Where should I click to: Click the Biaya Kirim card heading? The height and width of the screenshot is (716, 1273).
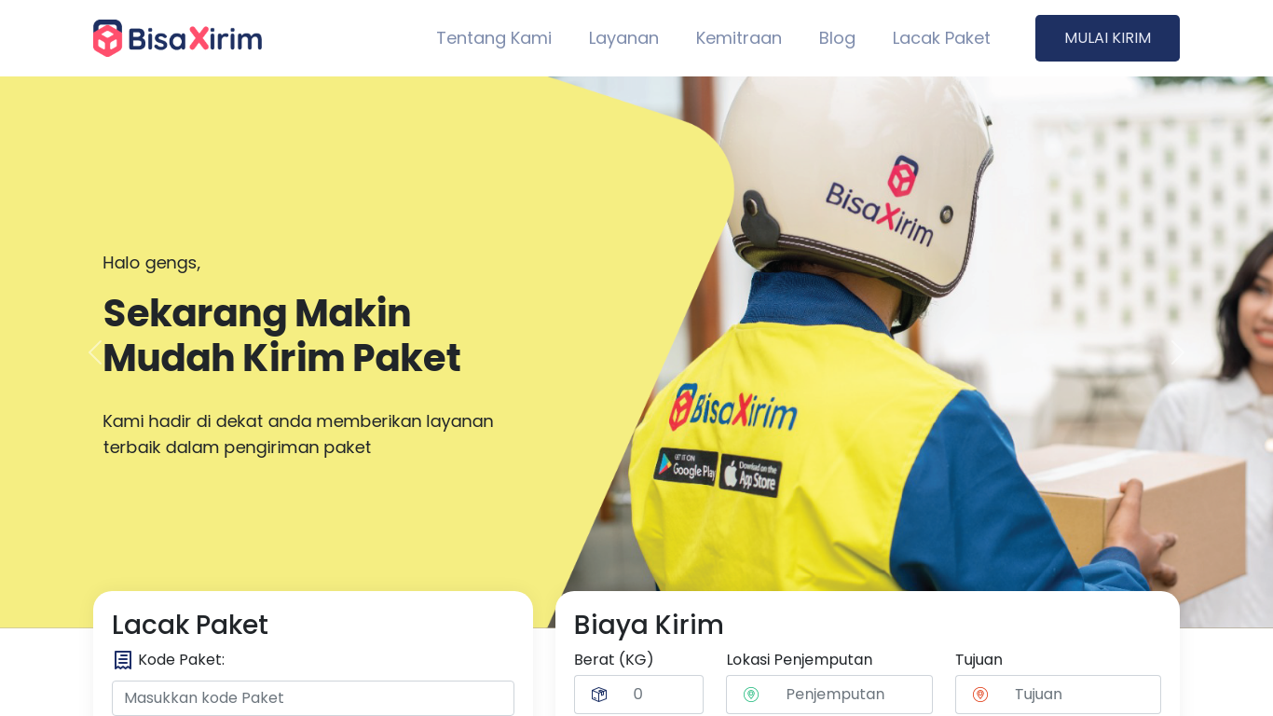click(649, 625)
